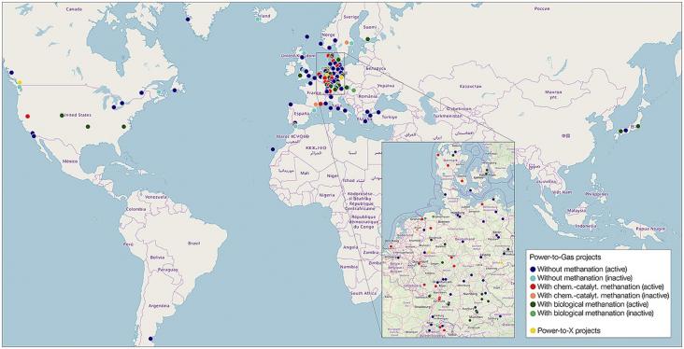Select the yellow Power-to-X marker in the Pacific Northwest
This screenshot has height=349, width=684.
[20, 82]
